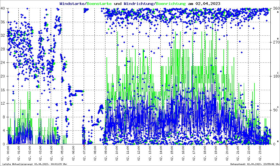Click the time label "02. 15:00"

(x=172, y=153)
